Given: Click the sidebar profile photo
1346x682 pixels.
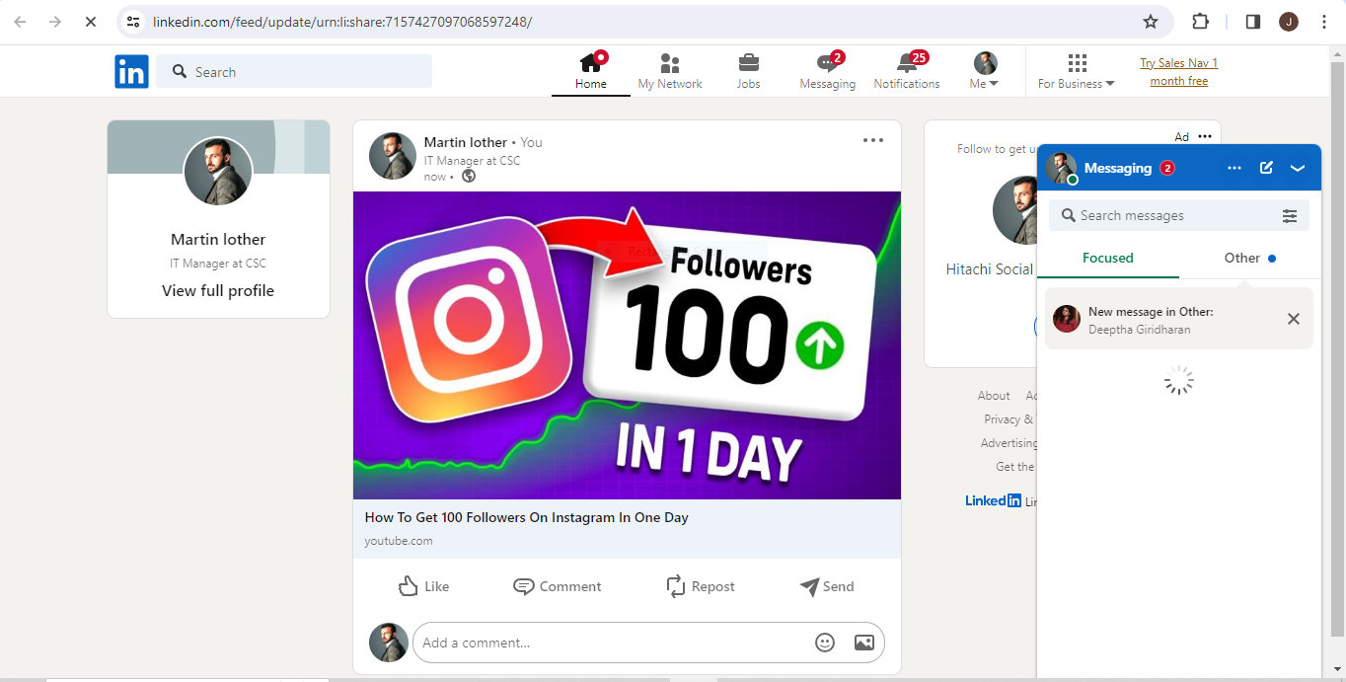Looking at the screenshot, I should click(218, 171).
